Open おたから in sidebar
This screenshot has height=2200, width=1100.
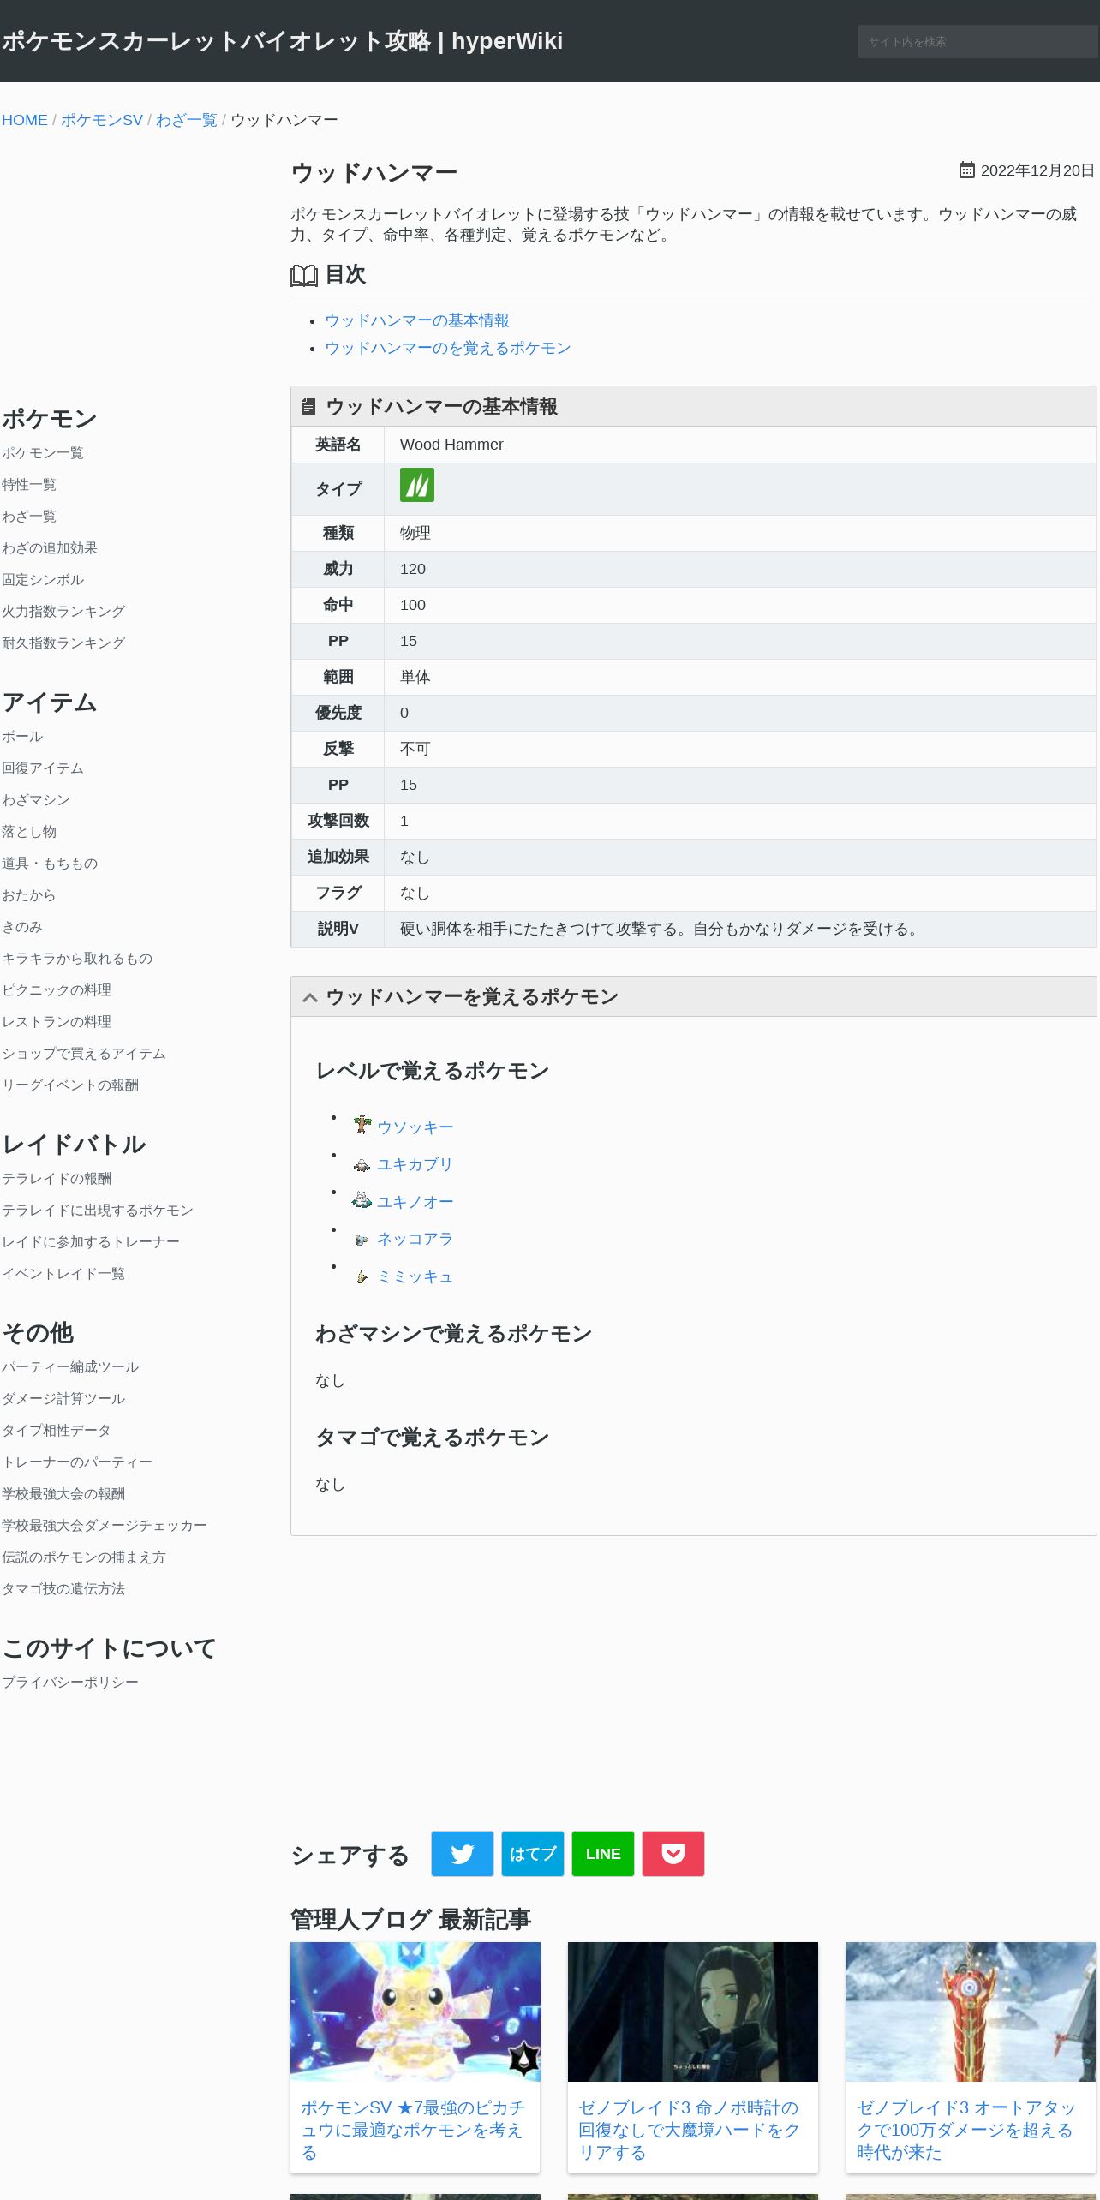[29, 895]
